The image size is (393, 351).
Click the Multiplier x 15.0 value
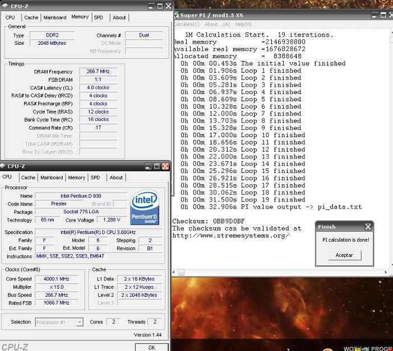(x=57, y=287)
